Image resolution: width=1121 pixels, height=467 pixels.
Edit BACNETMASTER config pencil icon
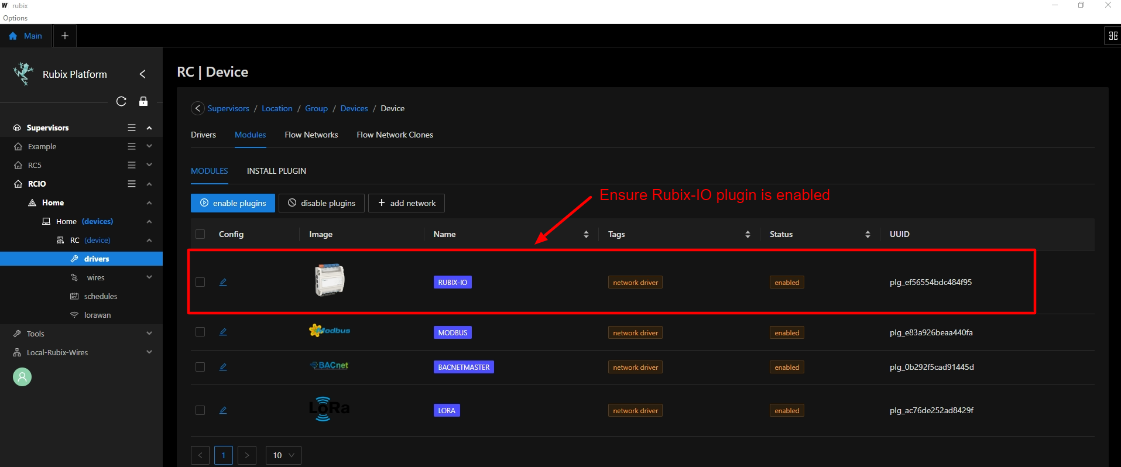coord(223,367)
